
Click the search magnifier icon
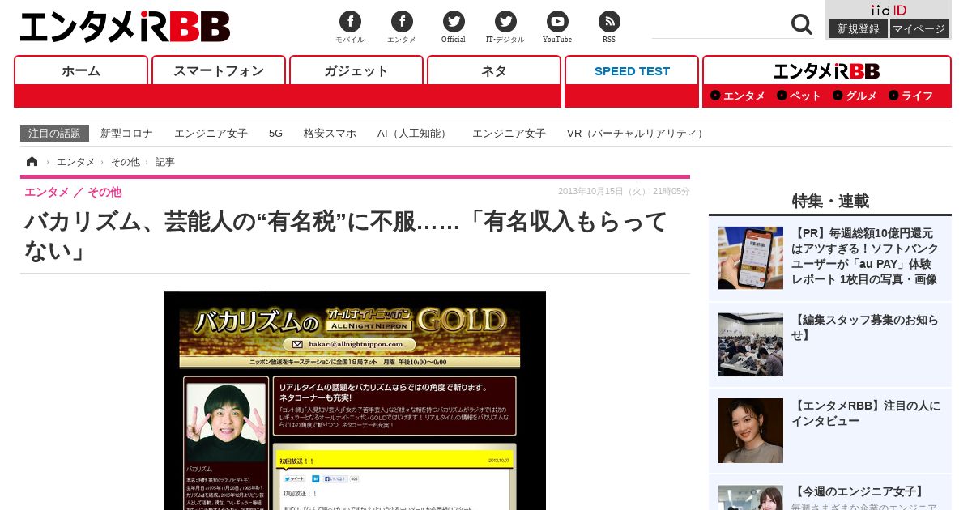tap(802, 24)
